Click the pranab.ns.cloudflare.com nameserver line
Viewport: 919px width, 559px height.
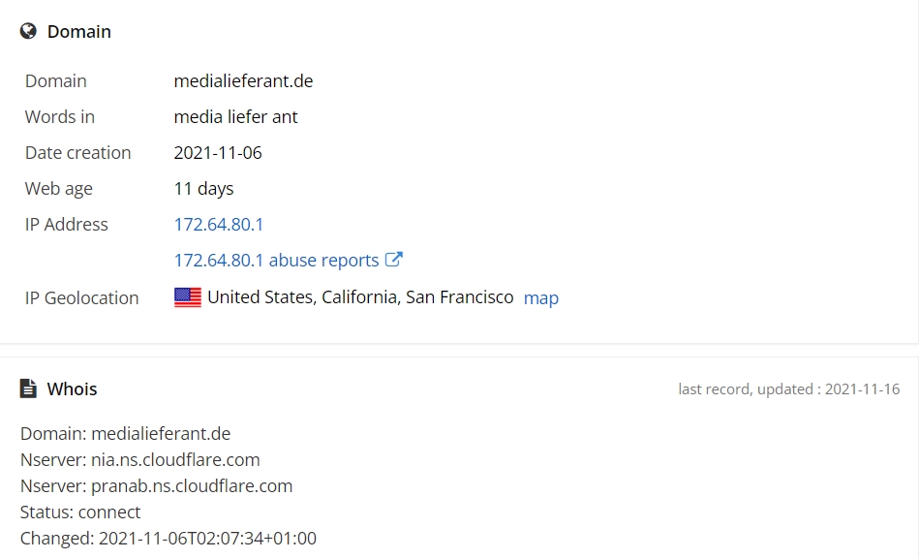point(157,486)
